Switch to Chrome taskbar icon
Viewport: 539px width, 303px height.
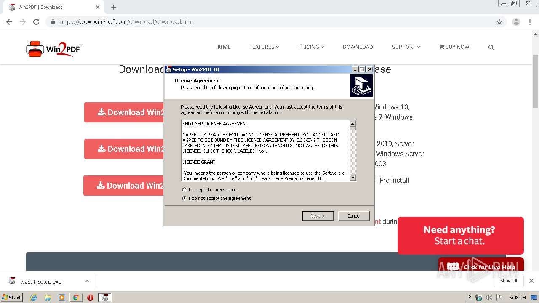[x=76, y=298]
